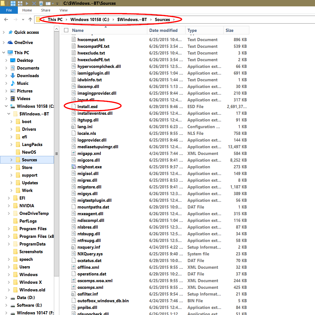
Task: Click the navigation pane scrollbar thumb
Action: (57, 154)
